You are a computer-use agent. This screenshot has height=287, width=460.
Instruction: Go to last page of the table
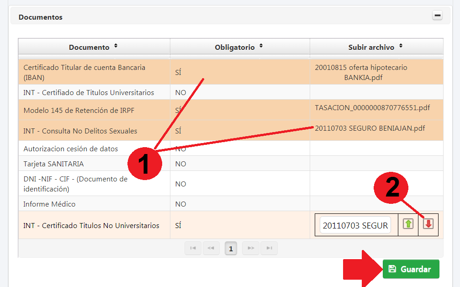click(269, 248)
